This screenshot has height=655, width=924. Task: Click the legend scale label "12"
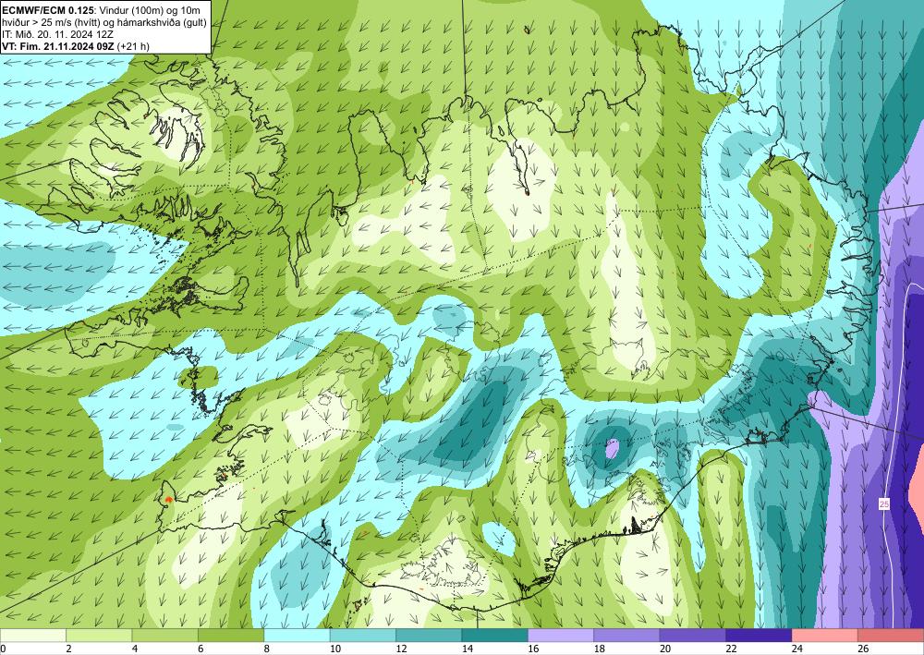click(x=401, y=649)
